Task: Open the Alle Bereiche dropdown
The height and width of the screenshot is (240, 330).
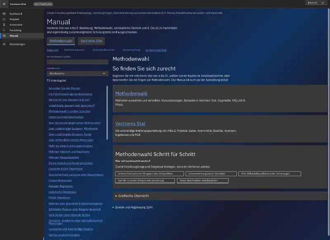Action: pos(78,74)
